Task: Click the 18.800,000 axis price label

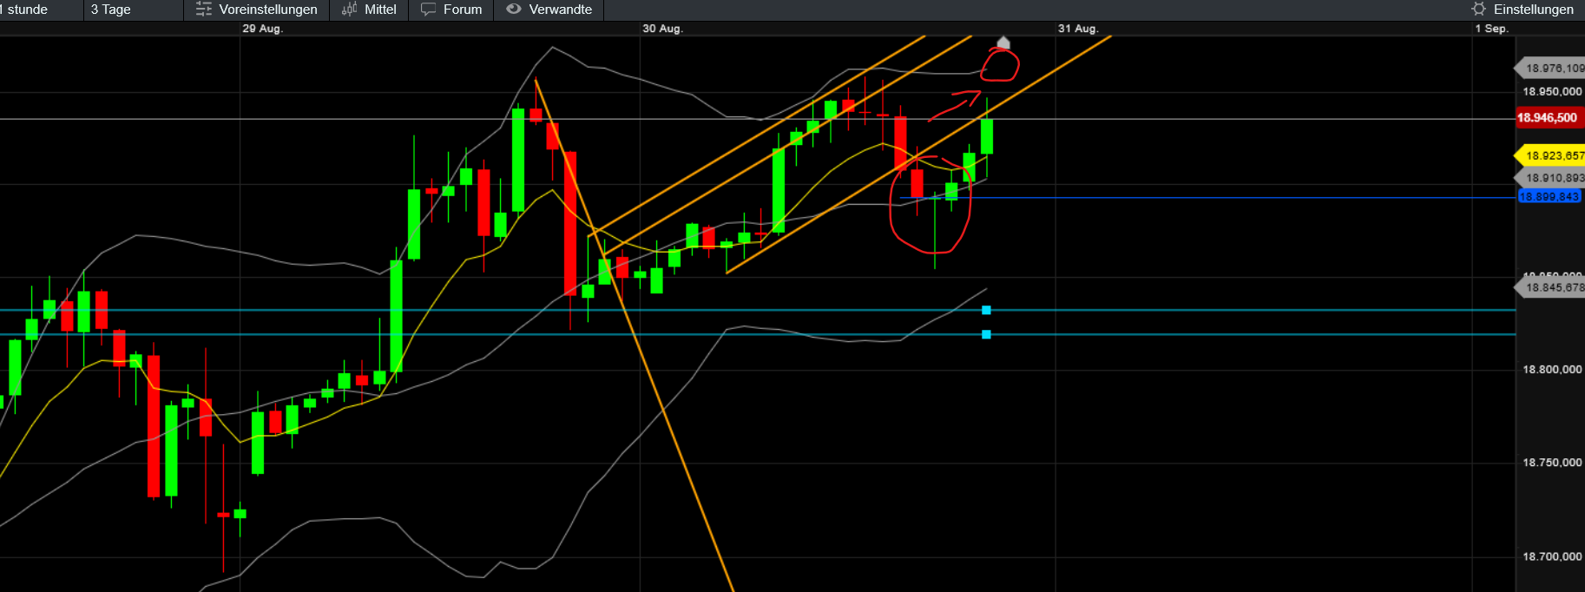Action: [1552, 370]
